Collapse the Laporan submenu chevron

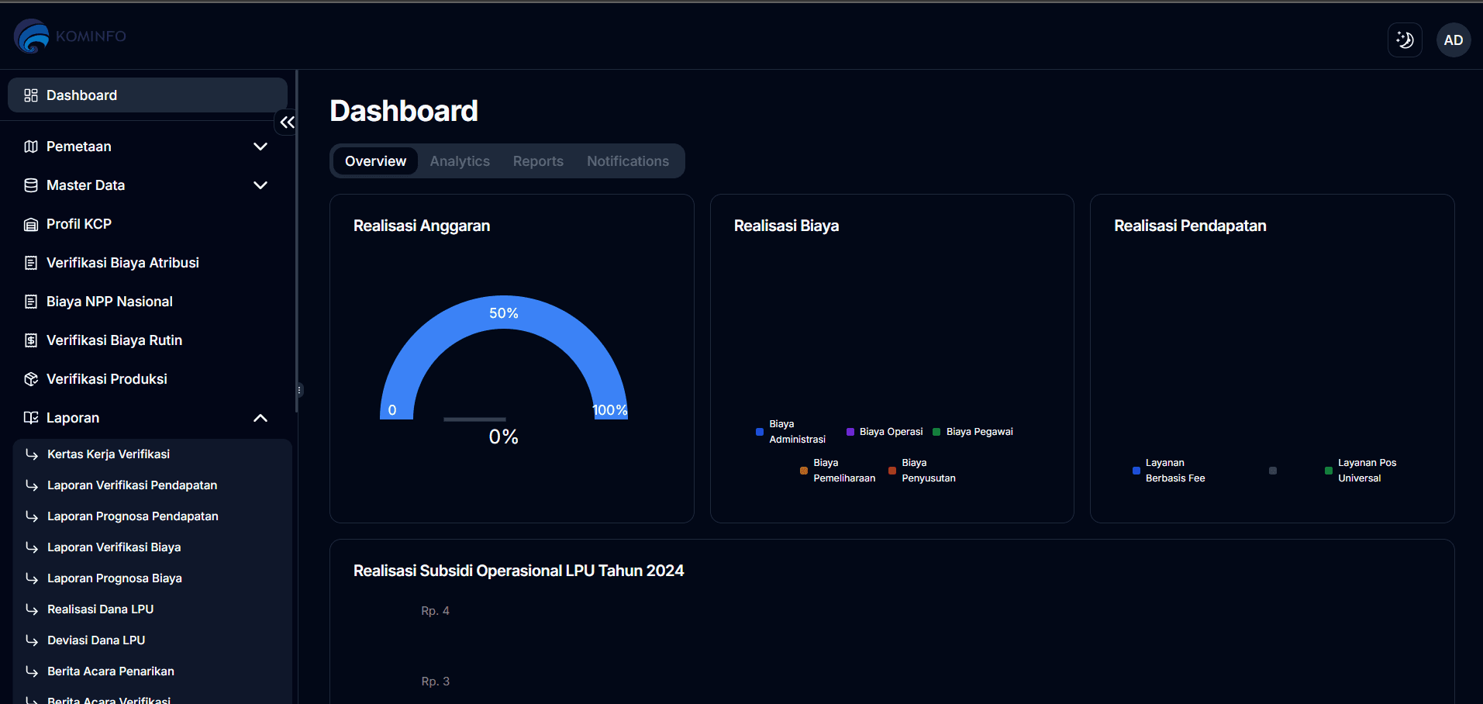(260, 418)
